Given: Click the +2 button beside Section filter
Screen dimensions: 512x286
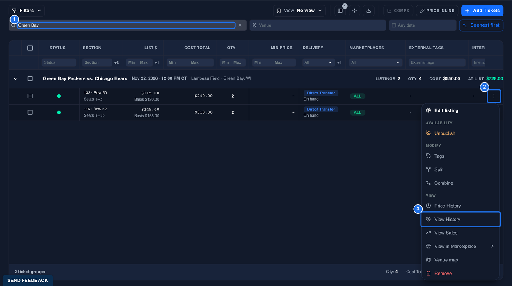Looking at the screenshot, I should (117, 63).
